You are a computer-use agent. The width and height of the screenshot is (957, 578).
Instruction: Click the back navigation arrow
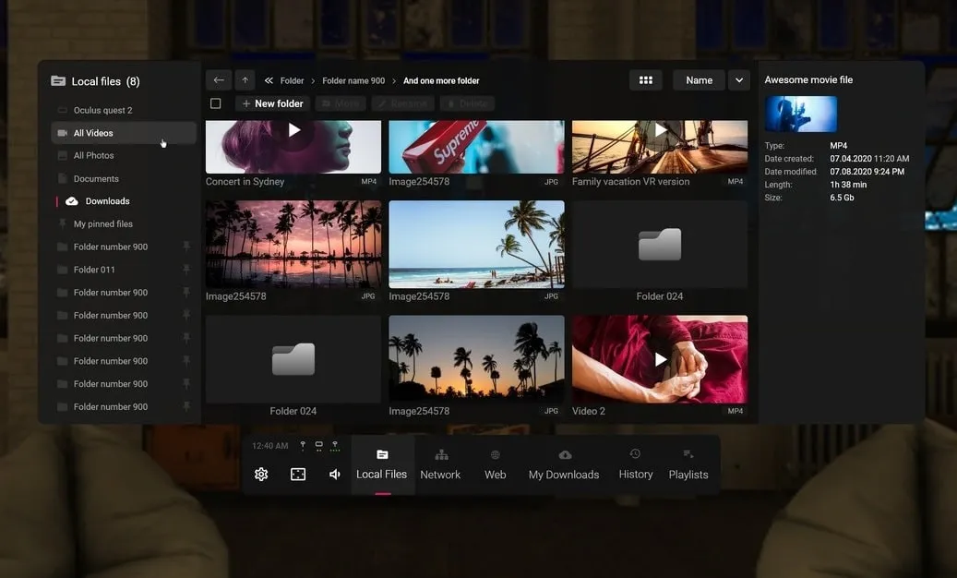point(218,79)
